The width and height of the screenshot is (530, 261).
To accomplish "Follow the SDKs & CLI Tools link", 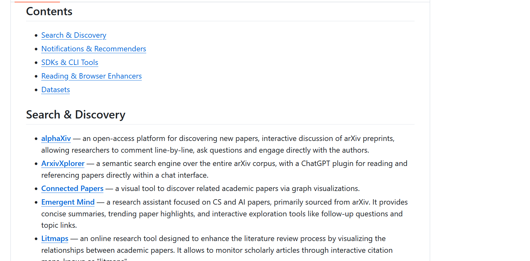I will tap(70, 62).
